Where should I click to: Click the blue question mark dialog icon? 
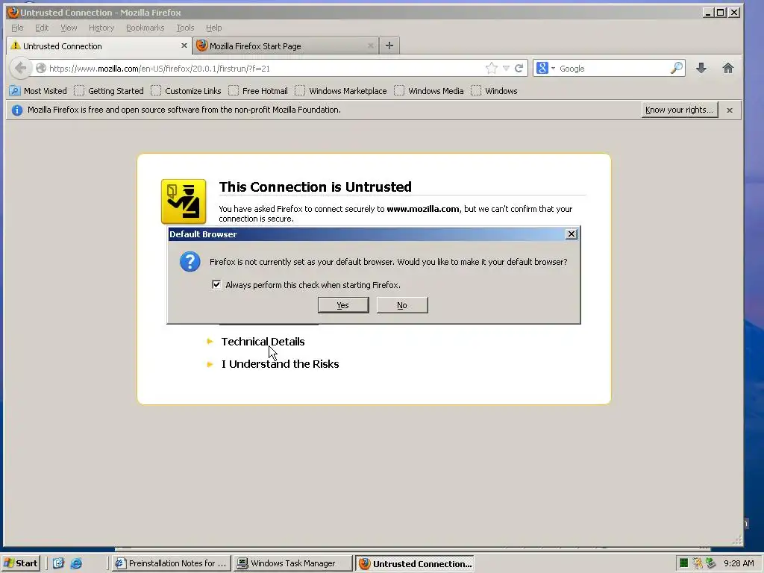click(190, 262)
